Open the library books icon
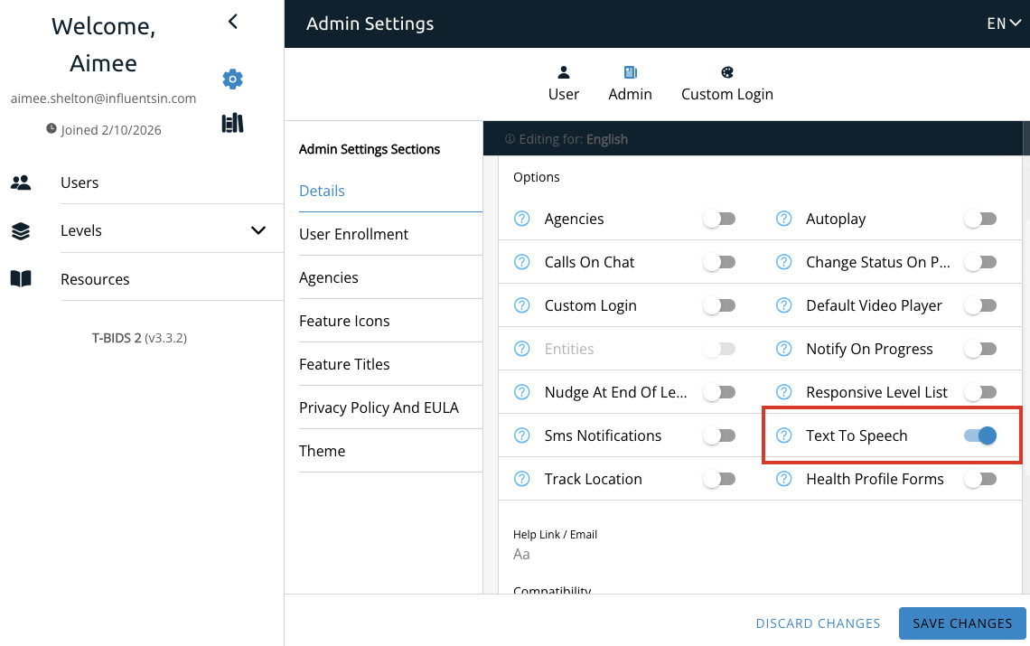Image resolution: width=1030 pixels, height=646 pixels. point(232,123)
